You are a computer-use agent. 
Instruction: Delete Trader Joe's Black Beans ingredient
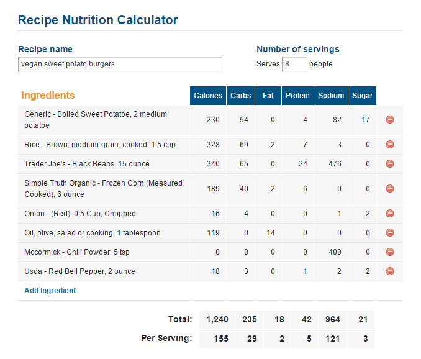click(390, 163)
